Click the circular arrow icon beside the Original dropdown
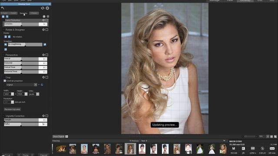The image size is (278, 156). 42,85
